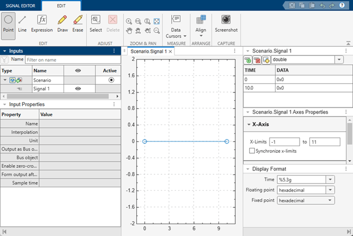This screenshot has width=353, height=236.
Task: Open the plot area three-dot menu
Action: pos(234,51)
